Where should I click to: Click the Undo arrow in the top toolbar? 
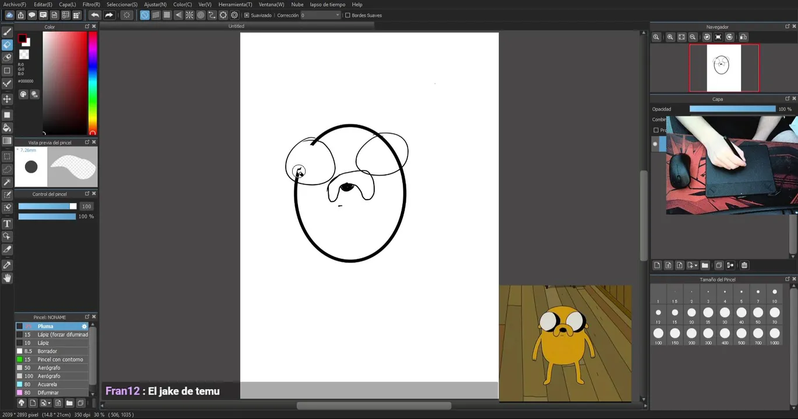(x=94, y=15)
